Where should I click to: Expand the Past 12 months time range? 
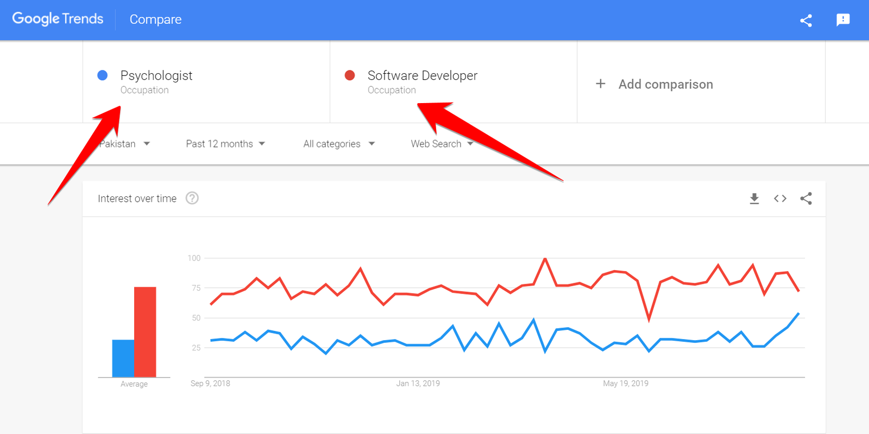[225, 144]
